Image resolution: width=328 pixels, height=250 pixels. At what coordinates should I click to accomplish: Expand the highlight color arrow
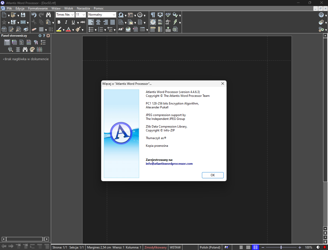point(64,30)
